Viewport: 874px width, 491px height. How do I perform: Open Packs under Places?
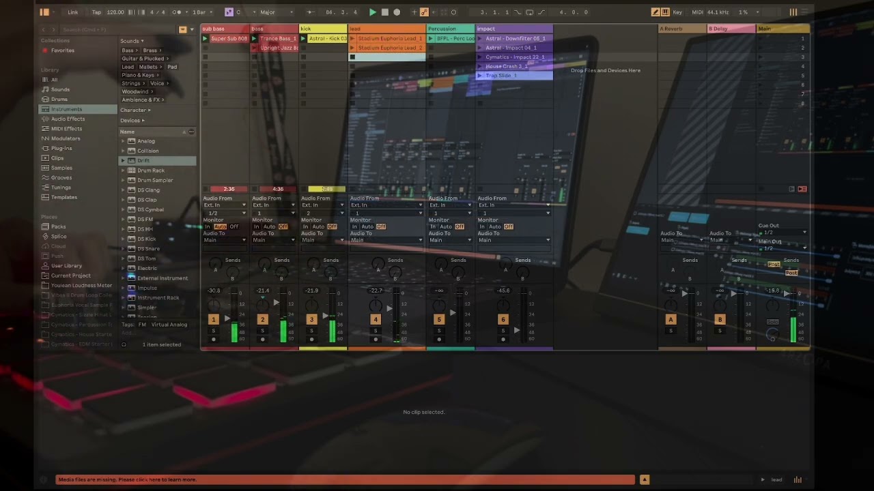coord(59,226)
